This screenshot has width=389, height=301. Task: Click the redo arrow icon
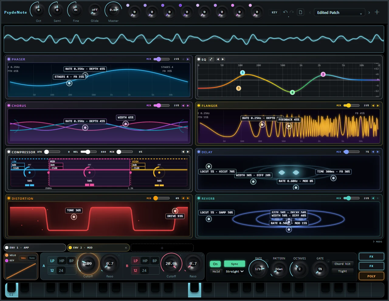click(x=292, y=12)
